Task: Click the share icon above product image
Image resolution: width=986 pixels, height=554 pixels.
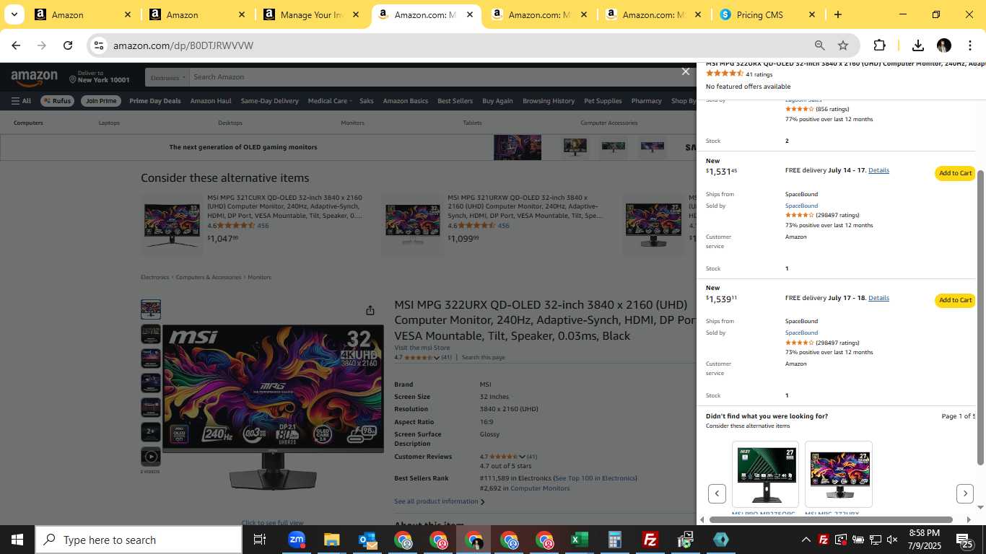Action: (370, 310)
